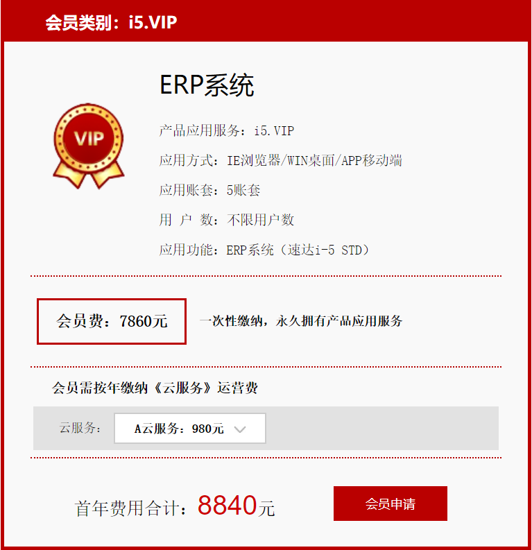This screenshot has height=550, width=532.
Task: Click the 用户数：不限用户数 line
Action: (x=227, y=220)
